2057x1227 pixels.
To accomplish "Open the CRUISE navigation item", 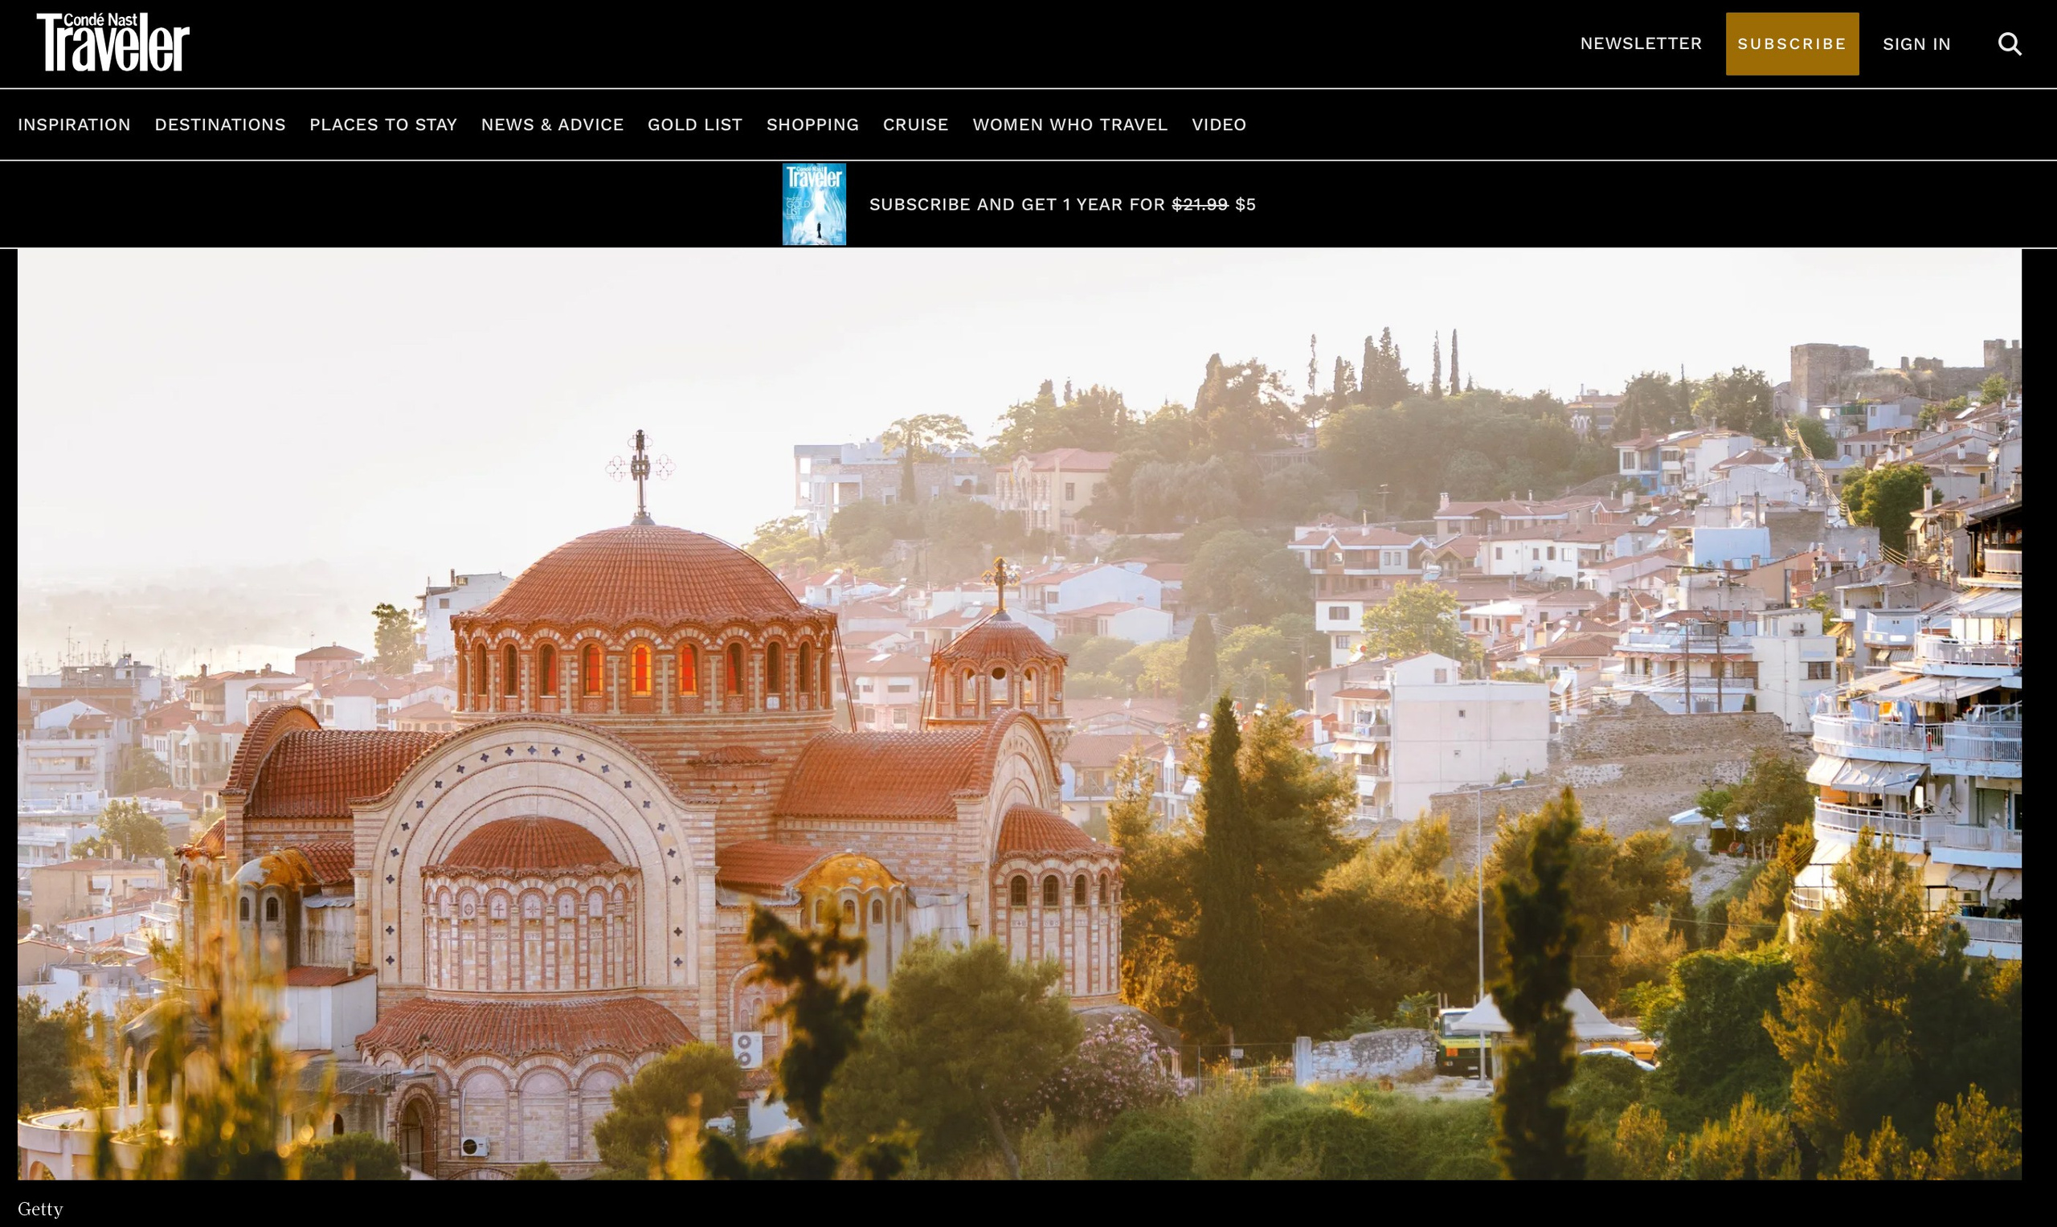I will [915, 124].
